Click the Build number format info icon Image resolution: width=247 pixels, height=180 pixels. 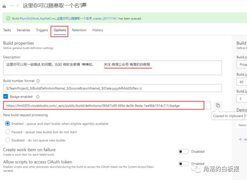(38, 81)
